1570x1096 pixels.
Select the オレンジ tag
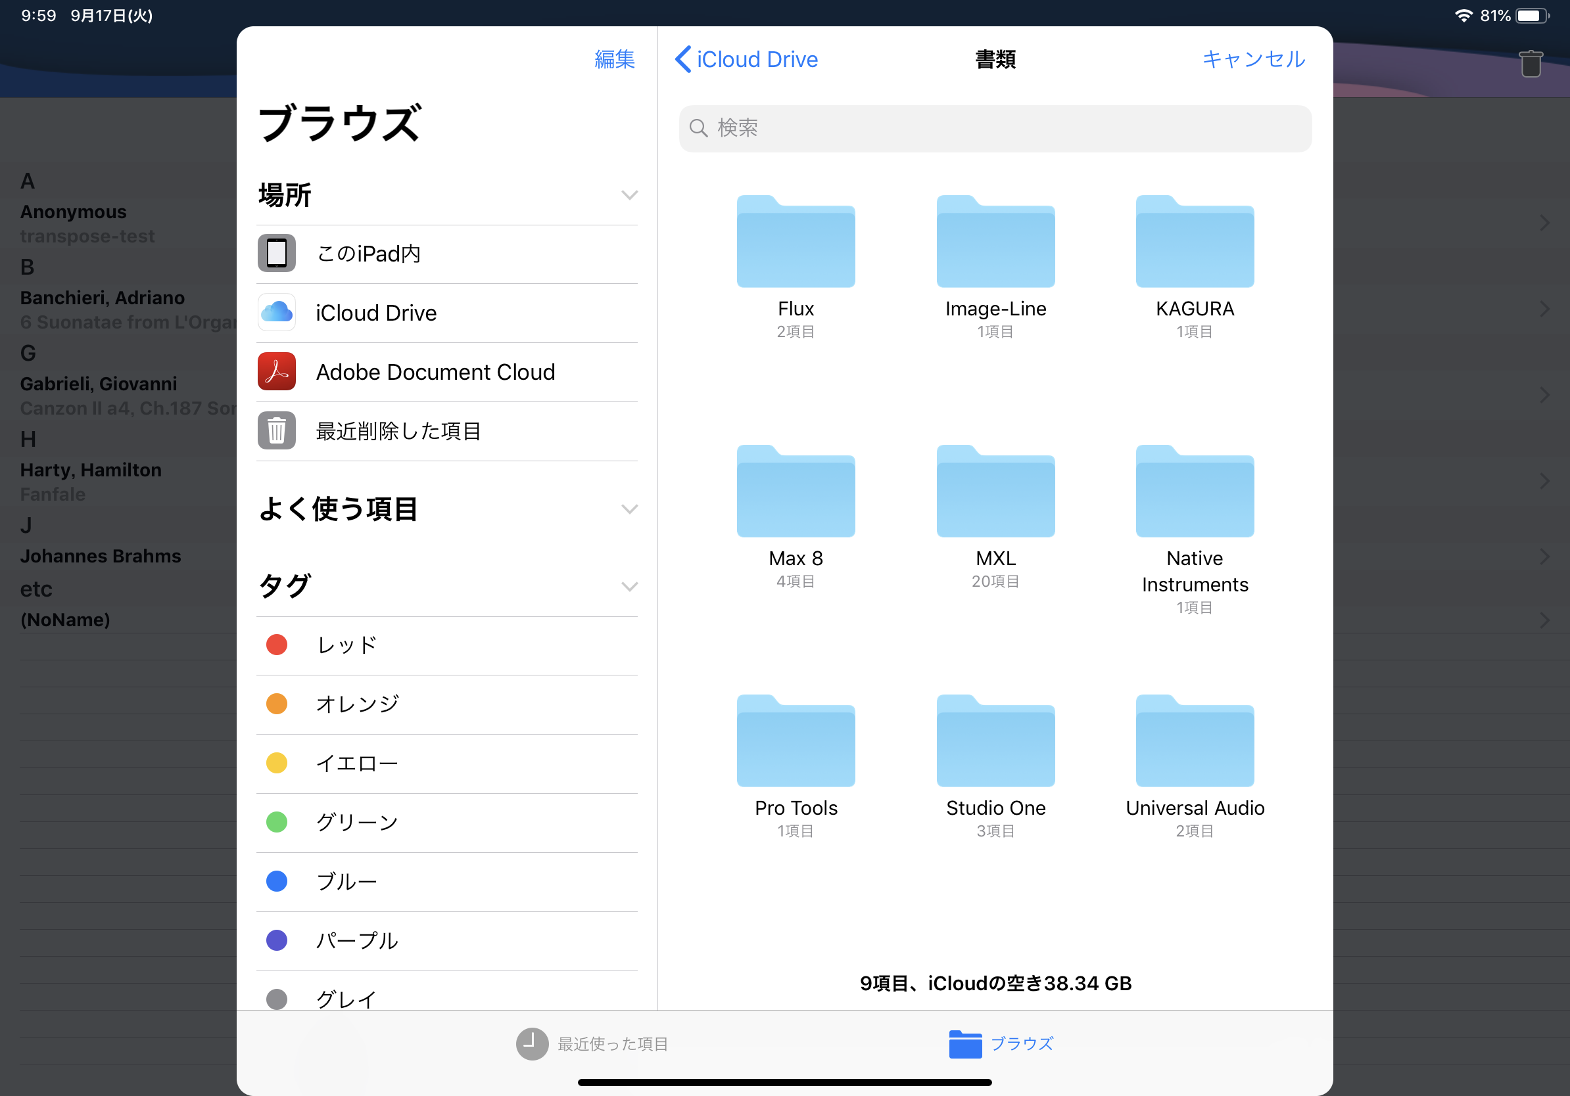tap(446, 704)
